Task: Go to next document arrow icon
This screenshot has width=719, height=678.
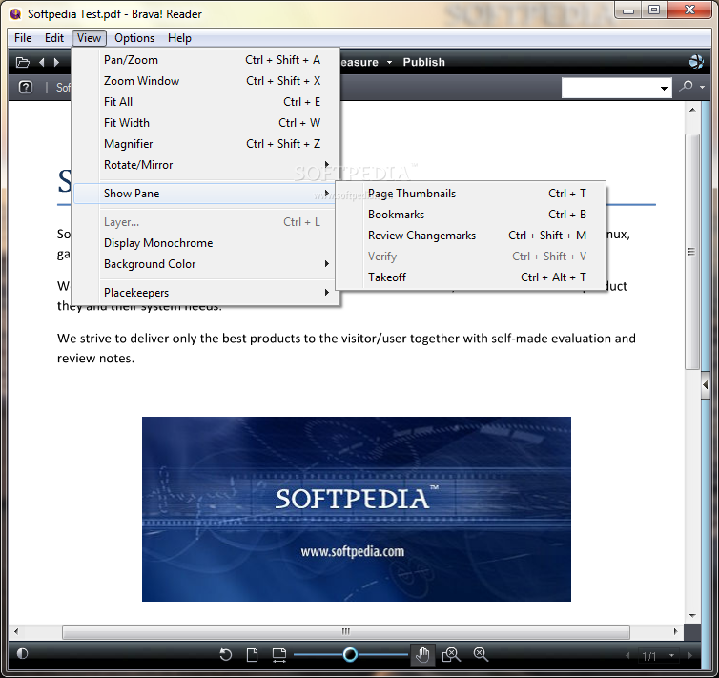Action: 56,62
